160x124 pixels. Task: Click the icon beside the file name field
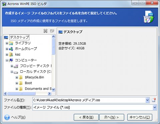point(154,100)
